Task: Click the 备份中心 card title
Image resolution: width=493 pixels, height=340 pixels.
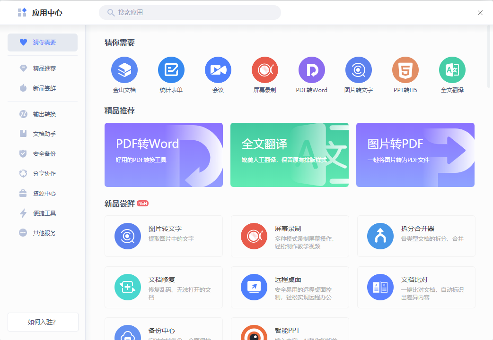Action: [x=162, y=330]
